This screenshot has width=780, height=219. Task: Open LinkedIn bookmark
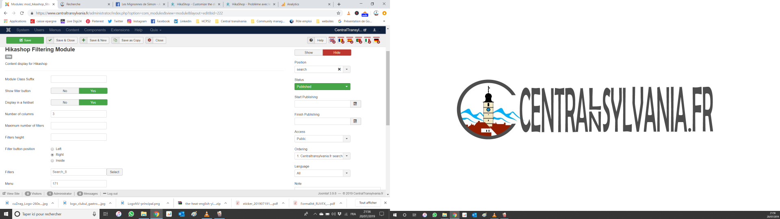coord(182,21)
